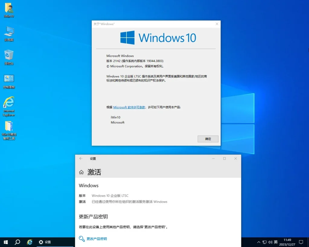Close the 设置 window
Image resolution: width=309 pixels, height=247 pixels.
click(235, 158)
